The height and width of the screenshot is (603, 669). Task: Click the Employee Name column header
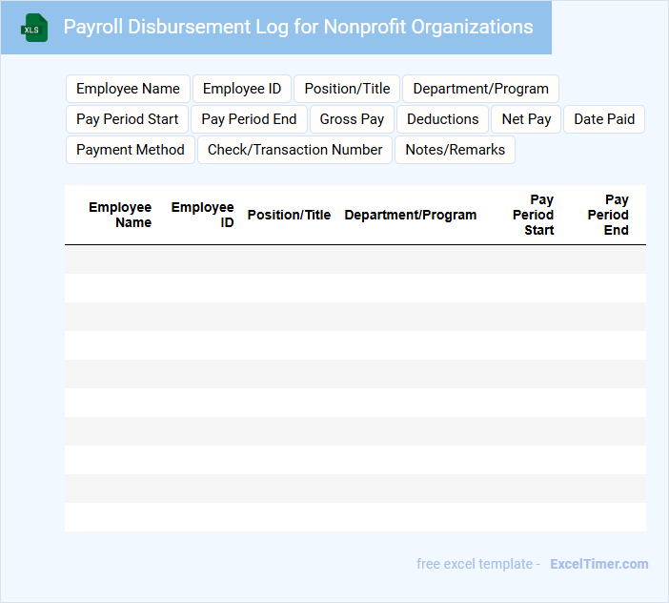[120, 215]
